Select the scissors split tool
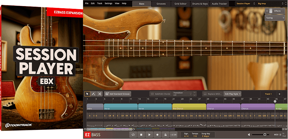 click(x=99, y=94)
